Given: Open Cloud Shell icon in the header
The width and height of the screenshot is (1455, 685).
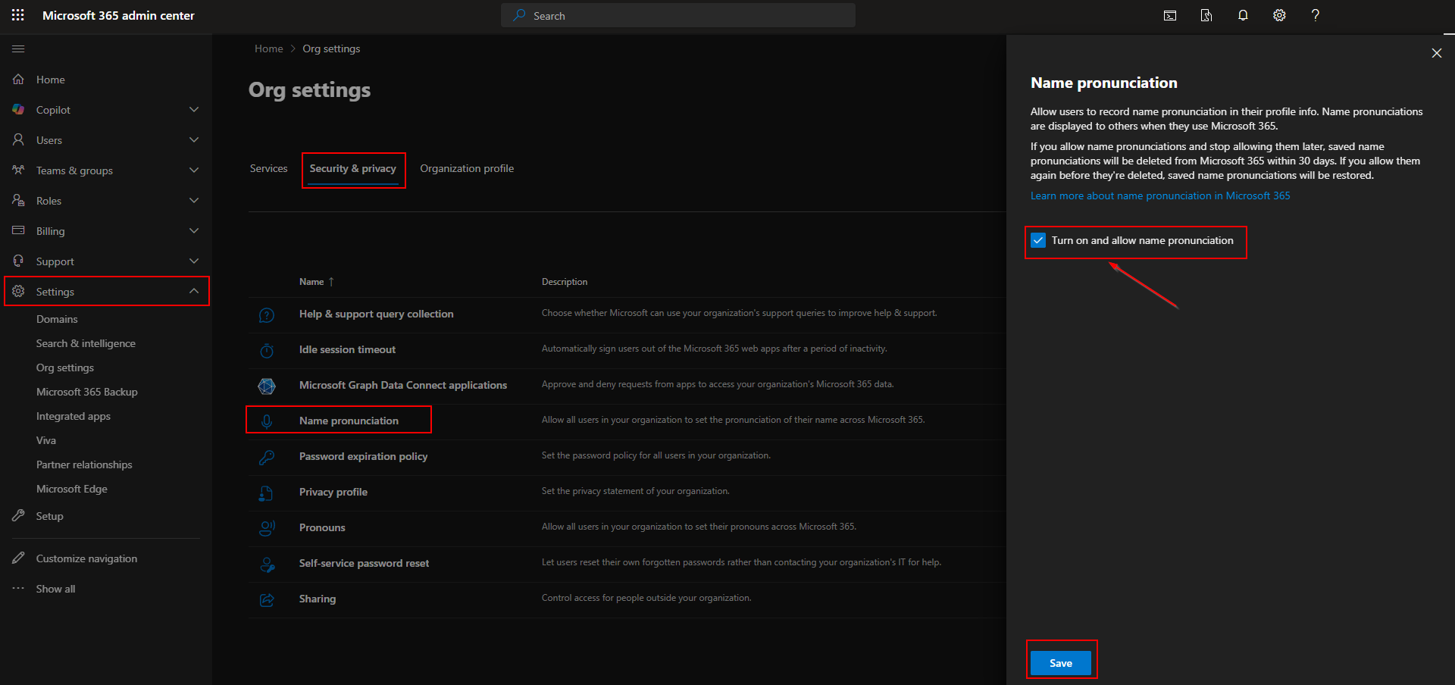Looking at the screenshot, I should click(1170, 15).
